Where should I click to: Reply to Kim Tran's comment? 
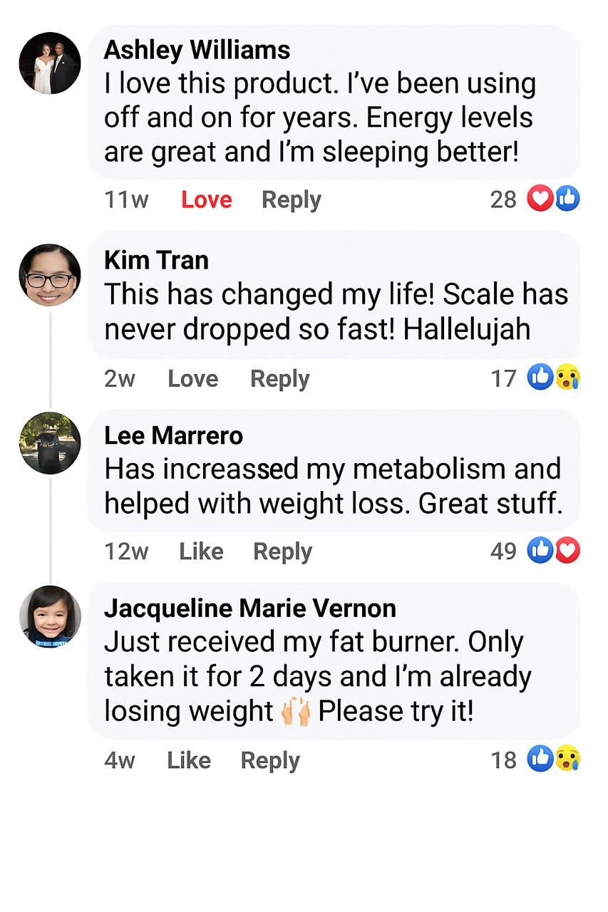[x=280, y=378]
